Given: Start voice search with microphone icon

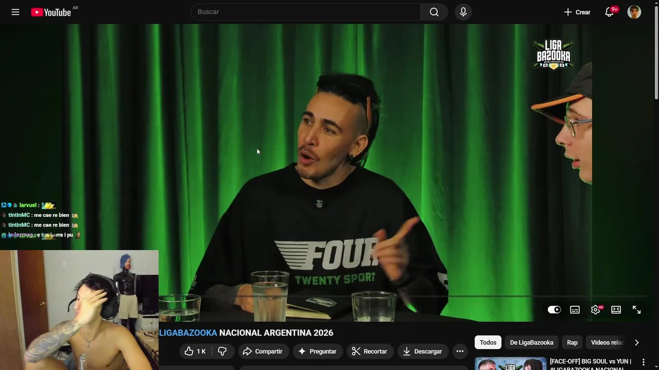Looking at the screenshot, I should coord(463,12).
